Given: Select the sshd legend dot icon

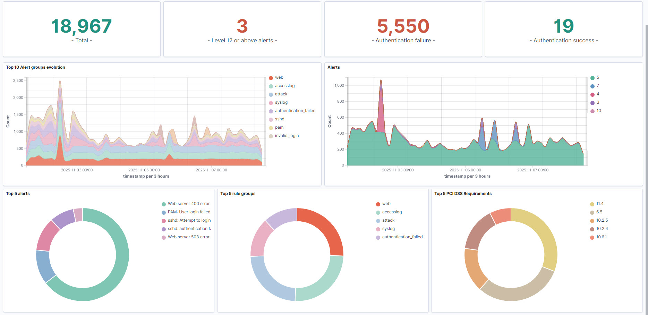Looking at the screenshot, I should 271,119.
